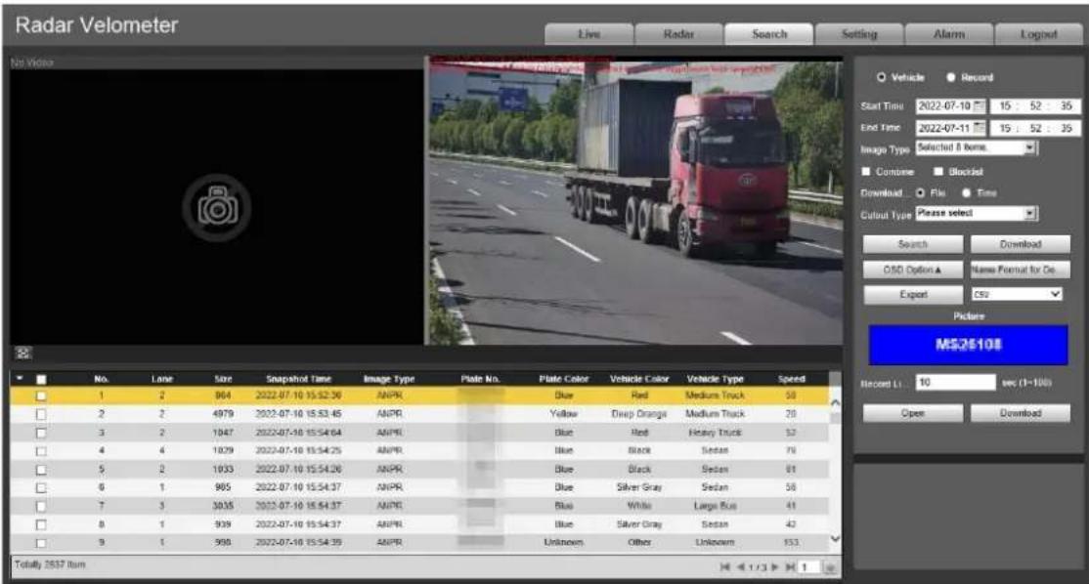Select the row with Deep Orange vehicle color

click(x=418, y=414)
